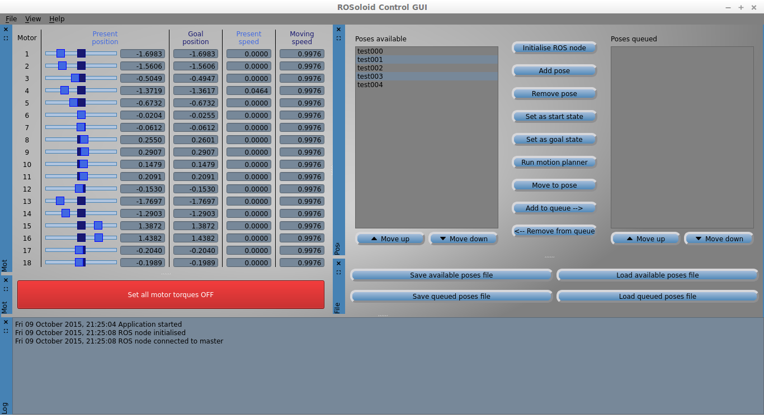Close the motor positions dock panel

[x=6, y=29]
